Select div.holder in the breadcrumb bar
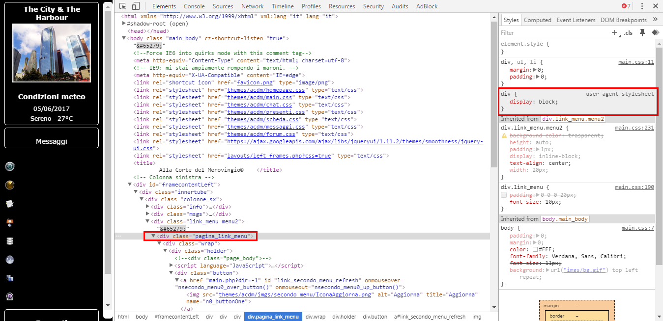The width and height of the screenshot is (663, 321). tap(344, 317)
